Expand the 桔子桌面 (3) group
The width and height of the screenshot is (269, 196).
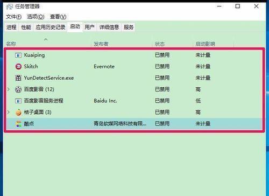pyautogui.click(x=8, y=112)
